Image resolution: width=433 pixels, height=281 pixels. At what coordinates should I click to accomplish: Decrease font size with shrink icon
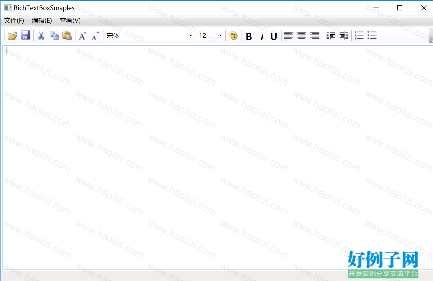point(95,36)
